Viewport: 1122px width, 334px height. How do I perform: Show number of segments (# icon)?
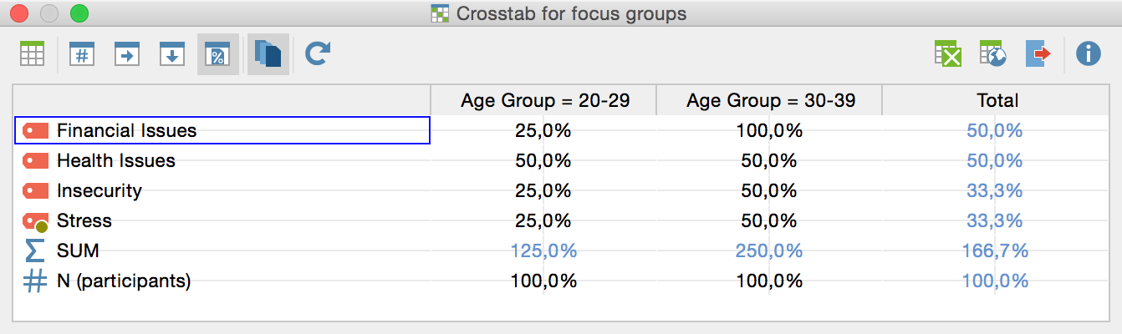[82, 55]
